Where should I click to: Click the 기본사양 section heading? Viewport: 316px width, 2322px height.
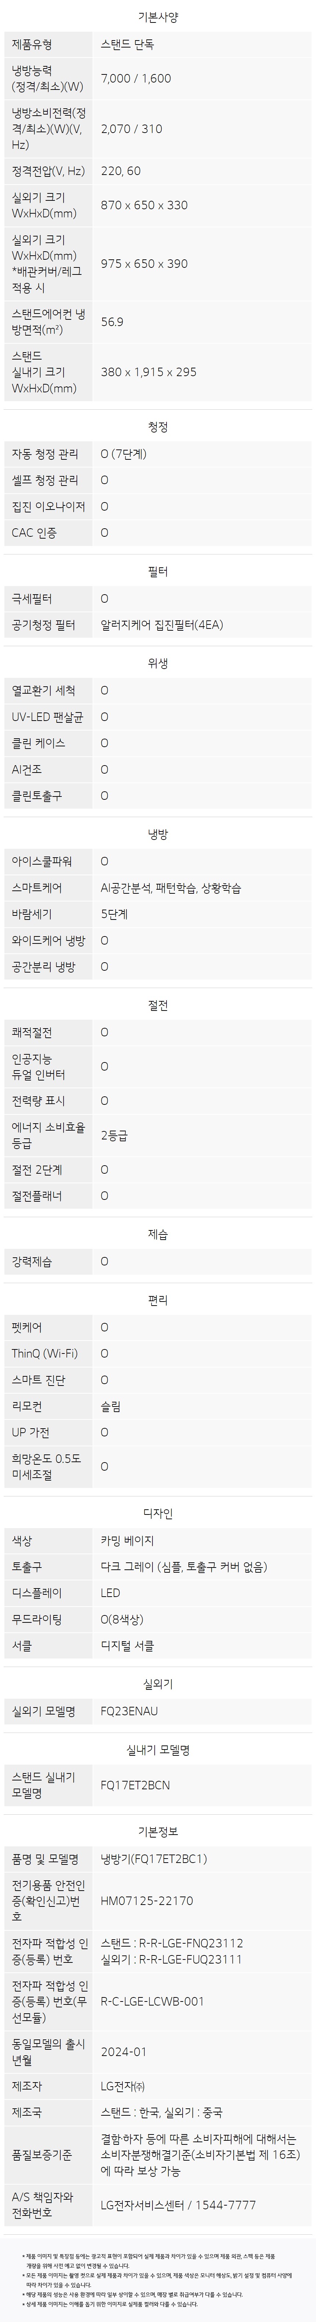coord(158,17)
